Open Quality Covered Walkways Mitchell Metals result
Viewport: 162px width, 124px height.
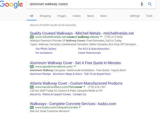pyautogui.click(x=82, y=33)
